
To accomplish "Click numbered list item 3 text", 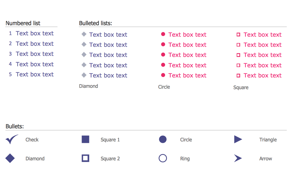I will (35, 54).
